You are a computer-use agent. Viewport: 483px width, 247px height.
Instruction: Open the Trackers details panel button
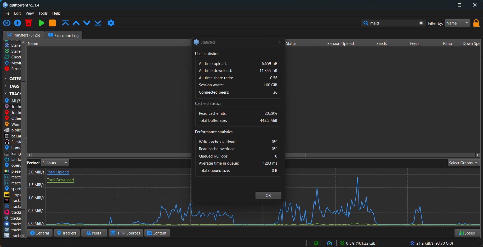click(x=67, y=233)
